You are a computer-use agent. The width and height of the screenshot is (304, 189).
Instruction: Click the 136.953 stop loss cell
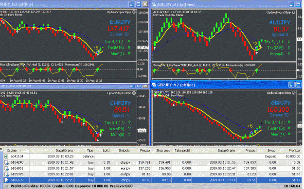(x=164, y=168)
